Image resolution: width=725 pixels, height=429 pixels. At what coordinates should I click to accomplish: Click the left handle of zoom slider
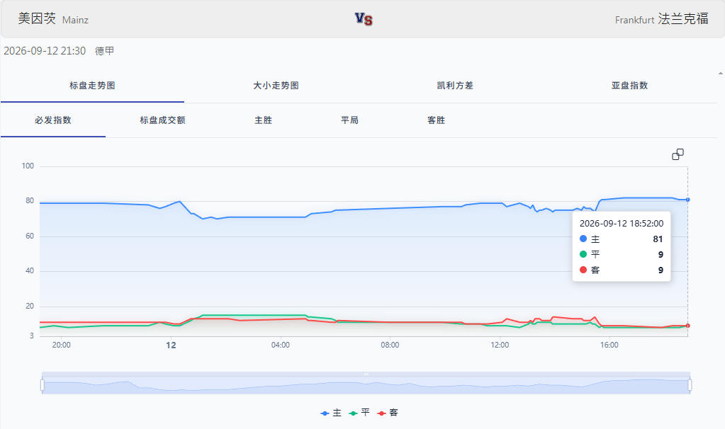pos(43,384)
